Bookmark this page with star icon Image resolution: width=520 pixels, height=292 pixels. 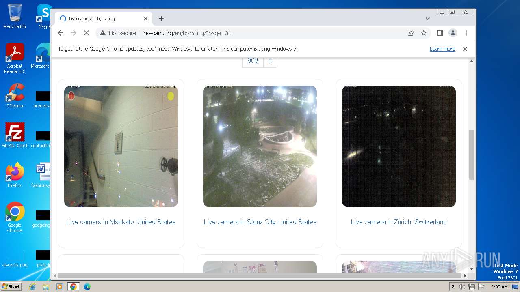coord(424,33)
